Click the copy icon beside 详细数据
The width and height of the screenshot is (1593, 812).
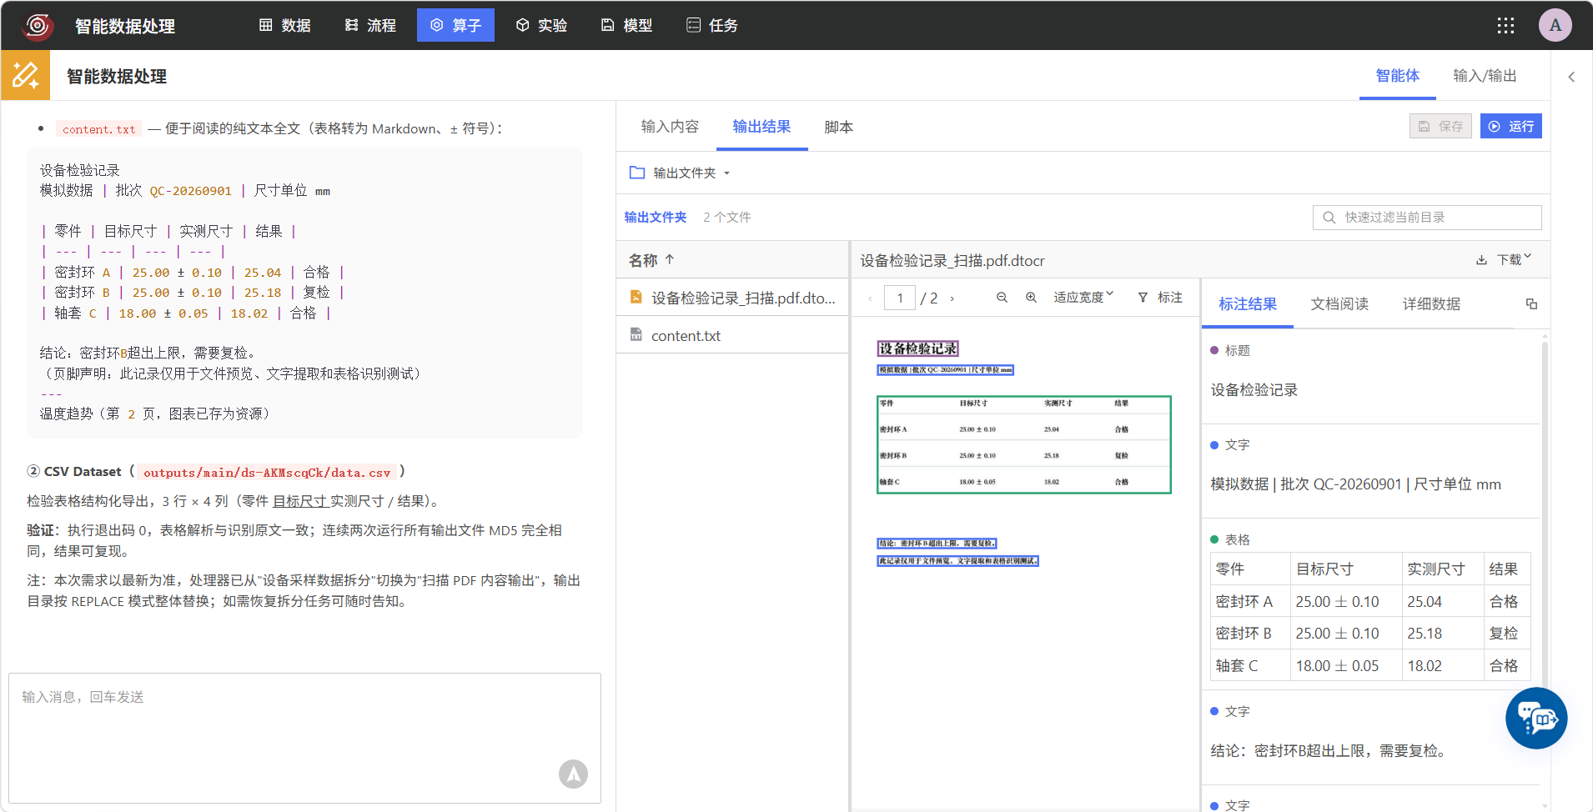click(x=1531, y=304)
